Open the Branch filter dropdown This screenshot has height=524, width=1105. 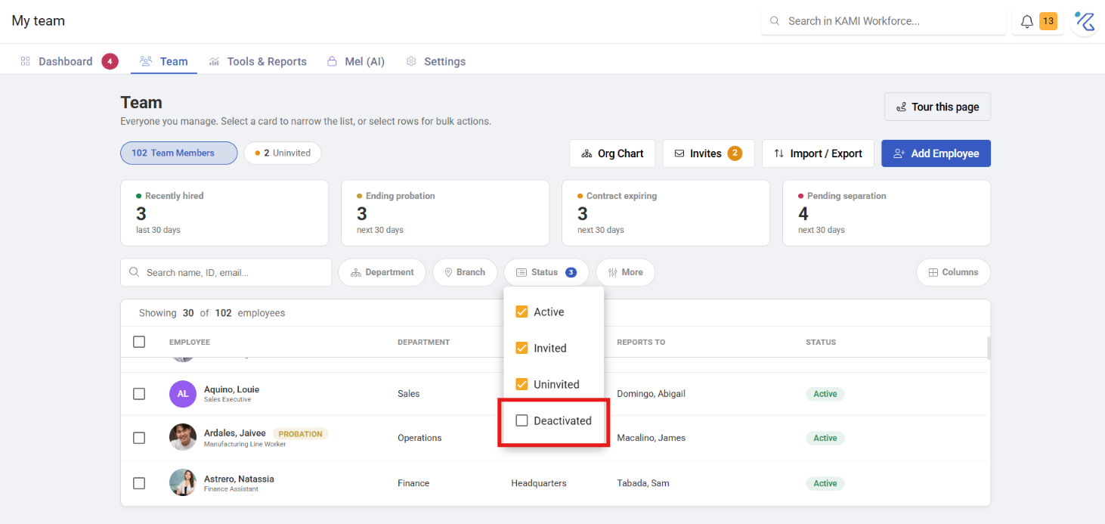tap(465, 272)
